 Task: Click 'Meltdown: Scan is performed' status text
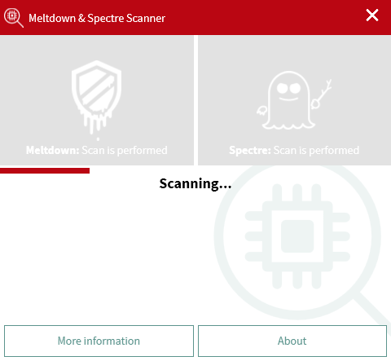[97, 150]
